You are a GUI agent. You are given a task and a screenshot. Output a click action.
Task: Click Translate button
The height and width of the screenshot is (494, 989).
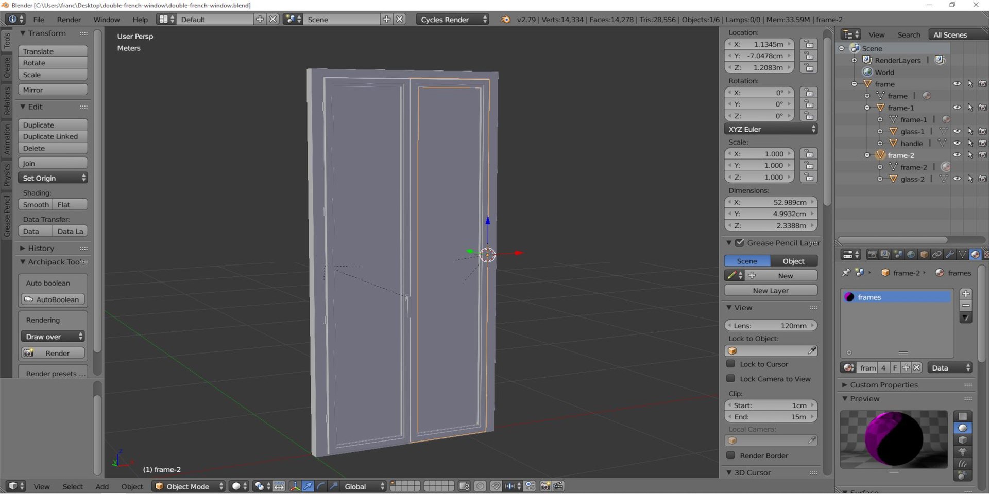(53, 51)
